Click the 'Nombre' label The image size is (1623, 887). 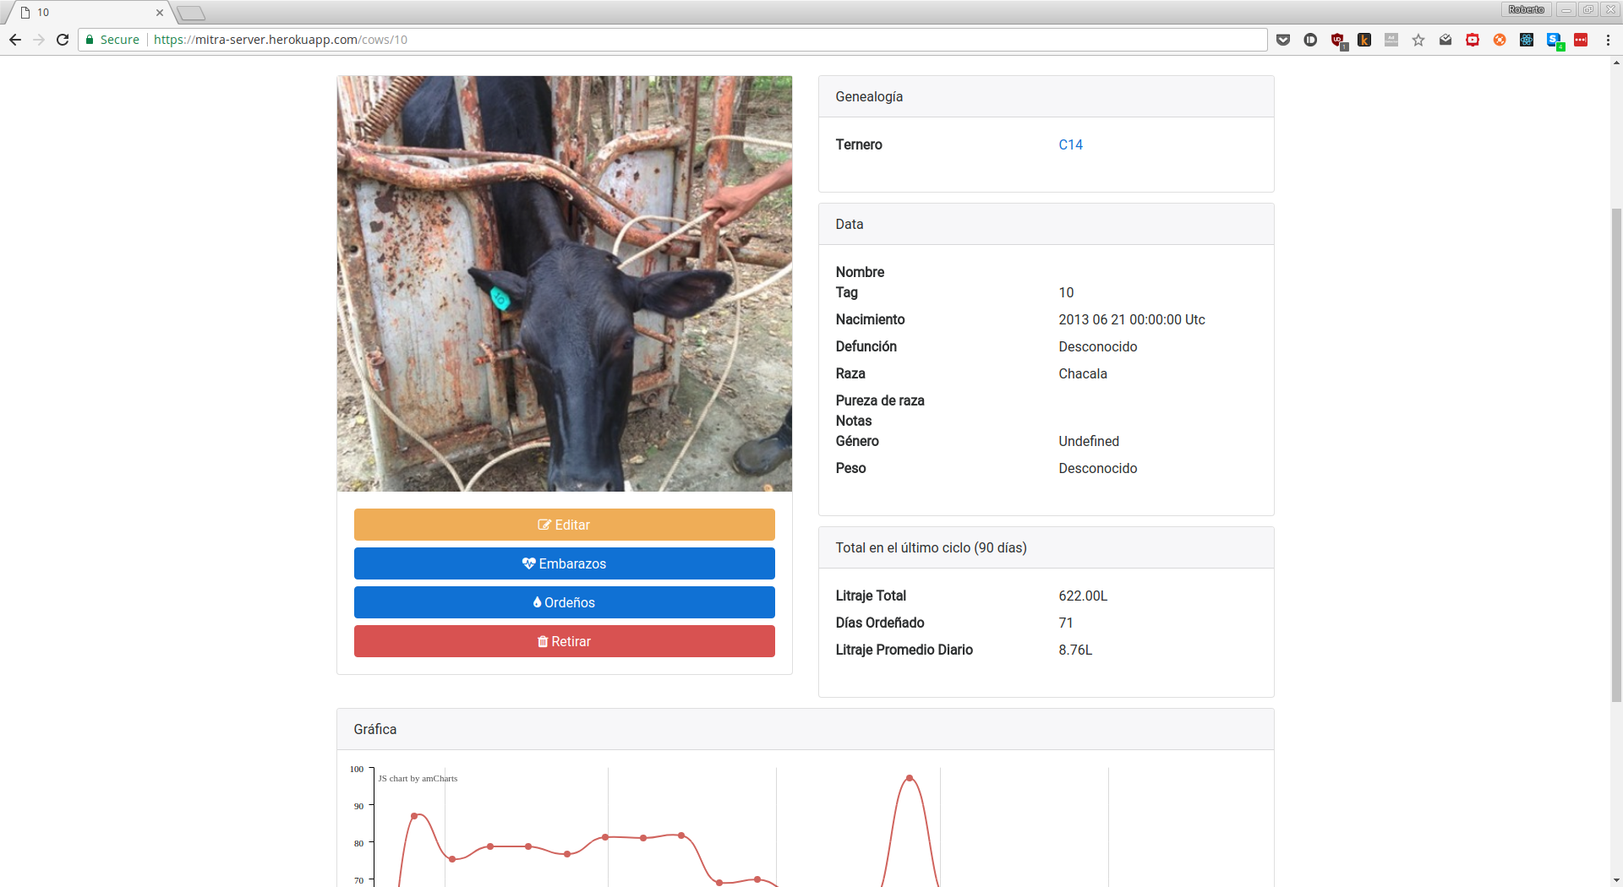(860, 272)
